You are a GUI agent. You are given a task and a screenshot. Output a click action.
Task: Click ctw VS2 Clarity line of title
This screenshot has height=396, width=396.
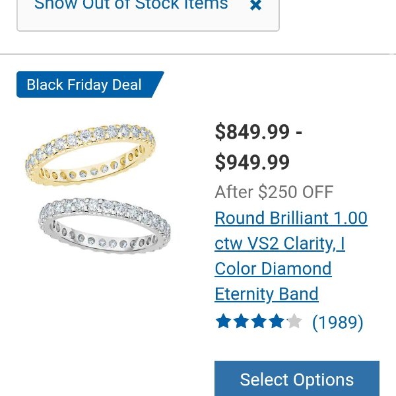click(280, 244)
